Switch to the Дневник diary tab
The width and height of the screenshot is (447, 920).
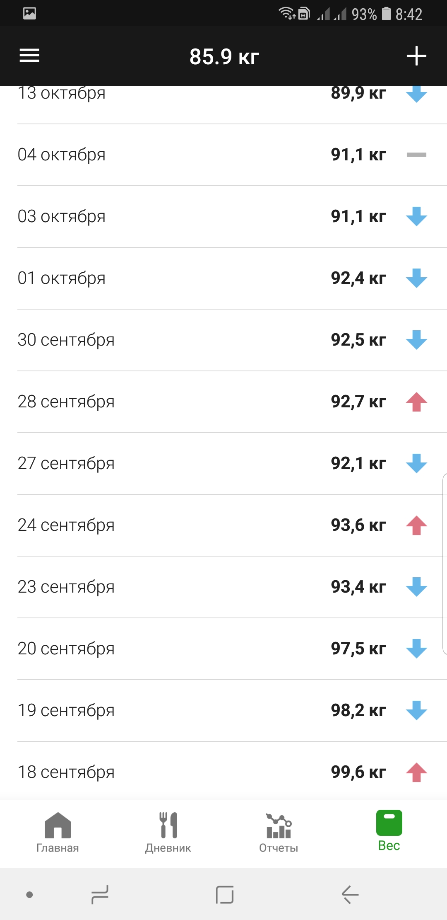tap(168, 832)
